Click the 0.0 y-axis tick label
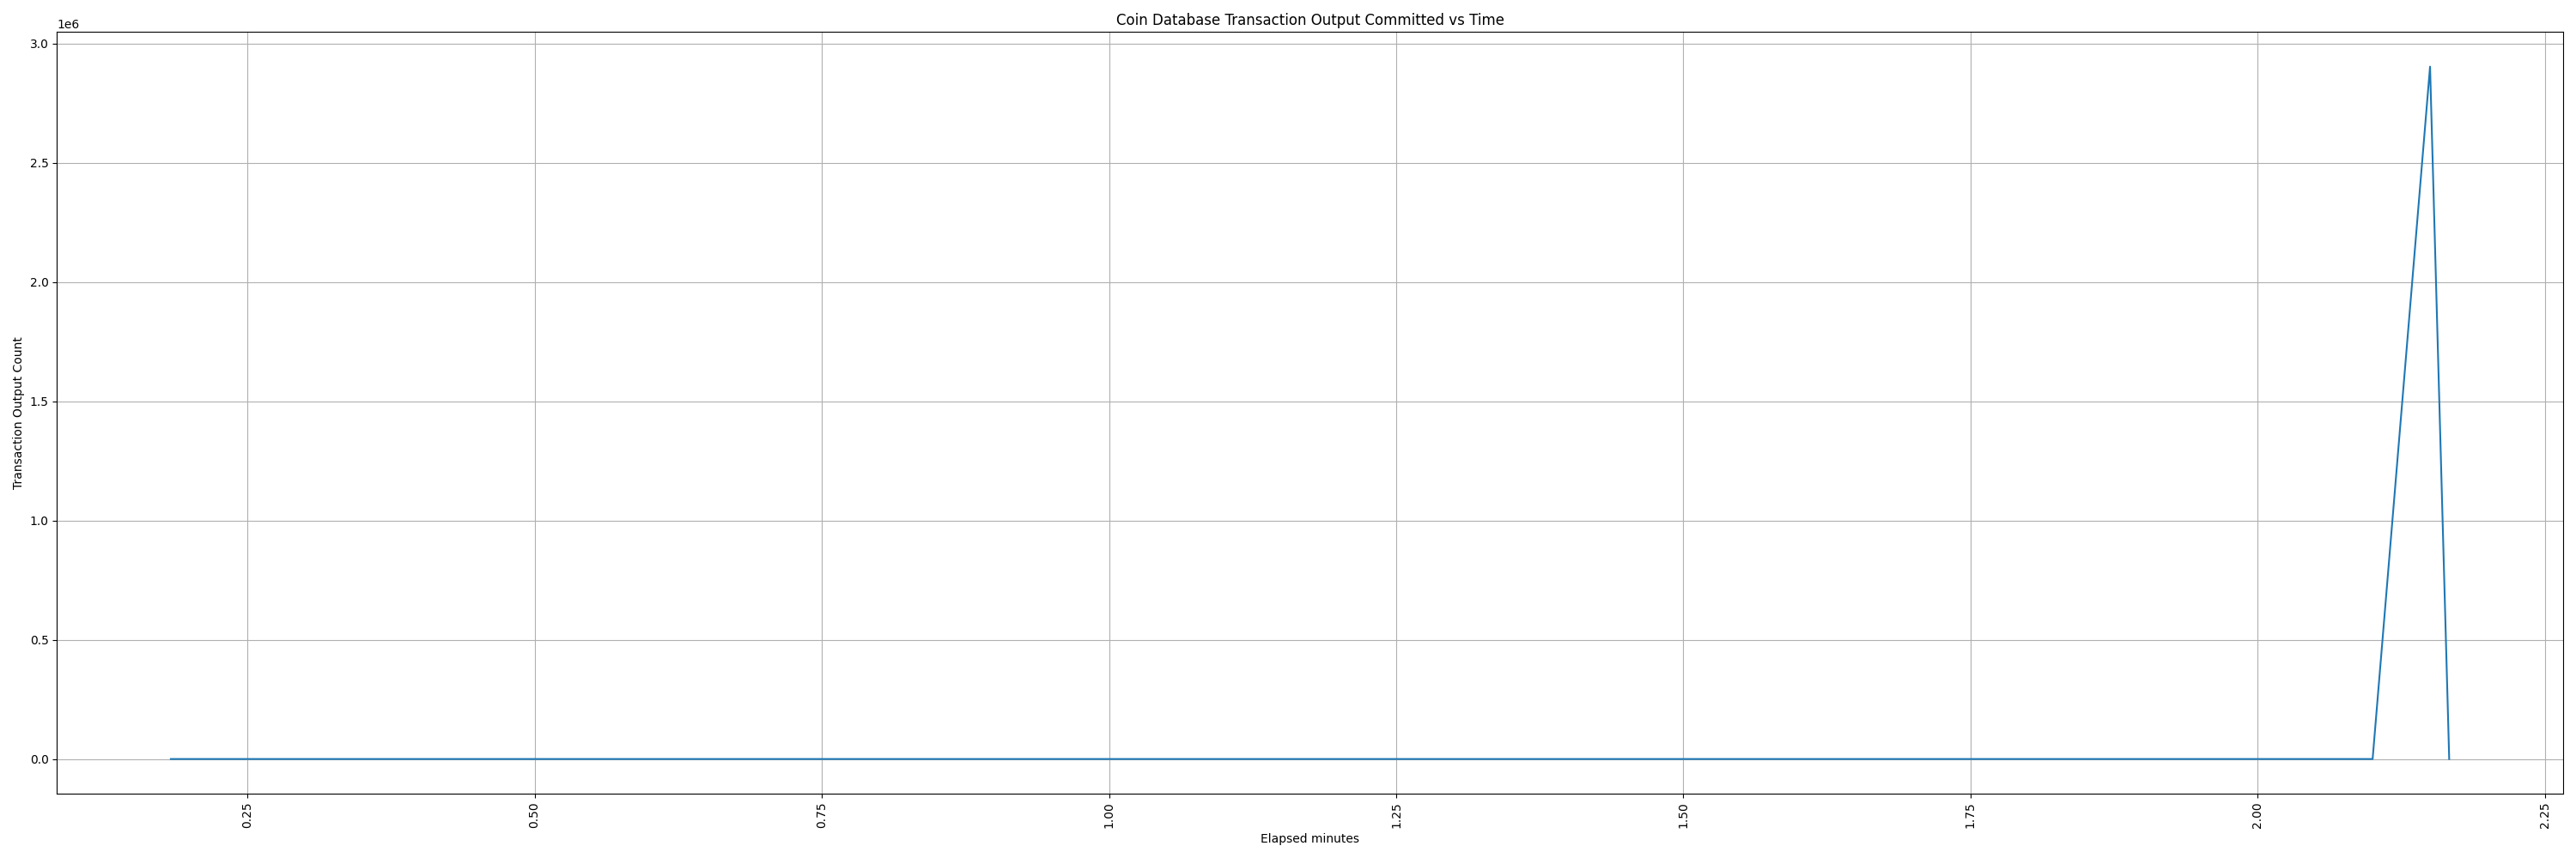The width and height of the screenshot is (2576, 858). click(40, 760)
